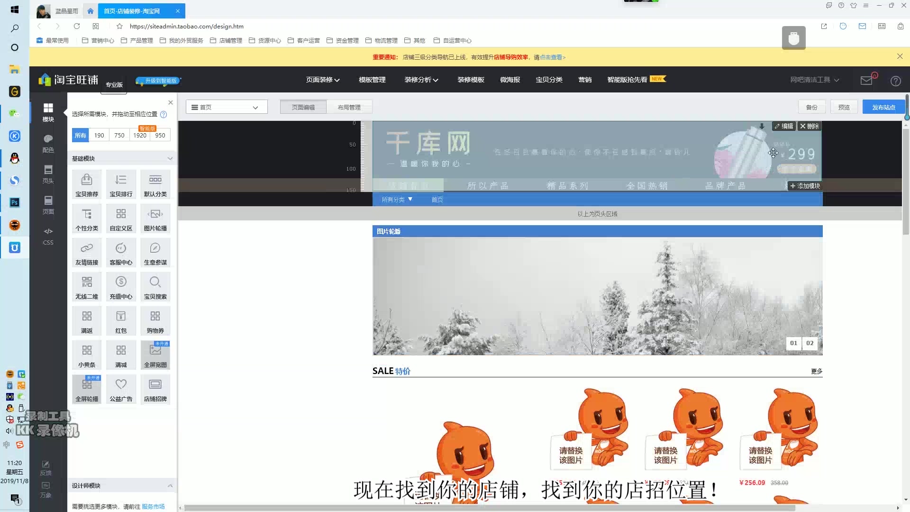Filter modules by 190 width

(x=99, y=135)
